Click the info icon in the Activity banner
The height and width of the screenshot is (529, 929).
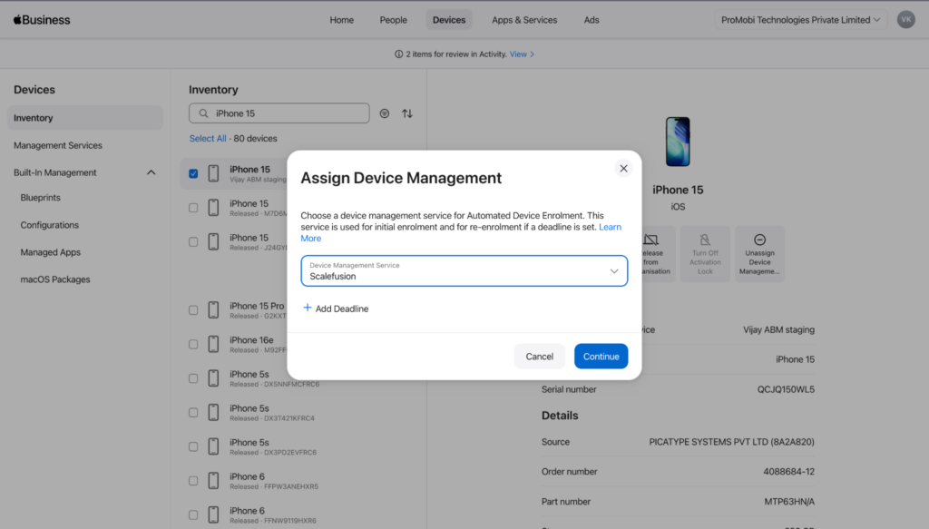pyautogui.click(x=399, y=54)
